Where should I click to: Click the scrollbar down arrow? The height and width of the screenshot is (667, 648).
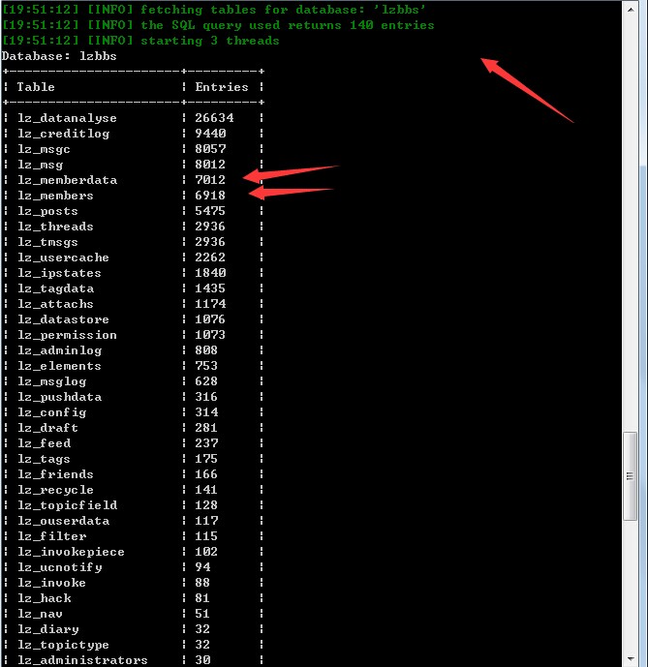(x=631, y=659)
